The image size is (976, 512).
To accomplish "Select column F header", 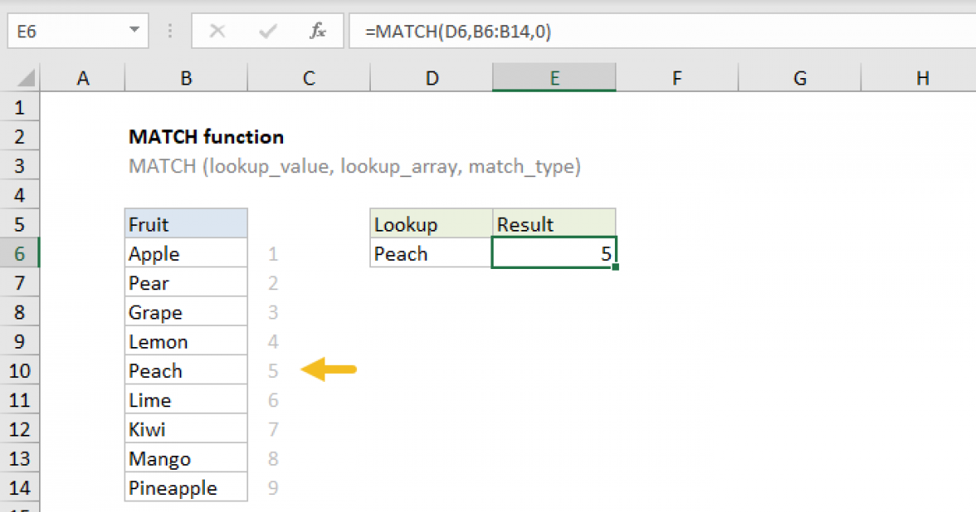I will point(677,78).
